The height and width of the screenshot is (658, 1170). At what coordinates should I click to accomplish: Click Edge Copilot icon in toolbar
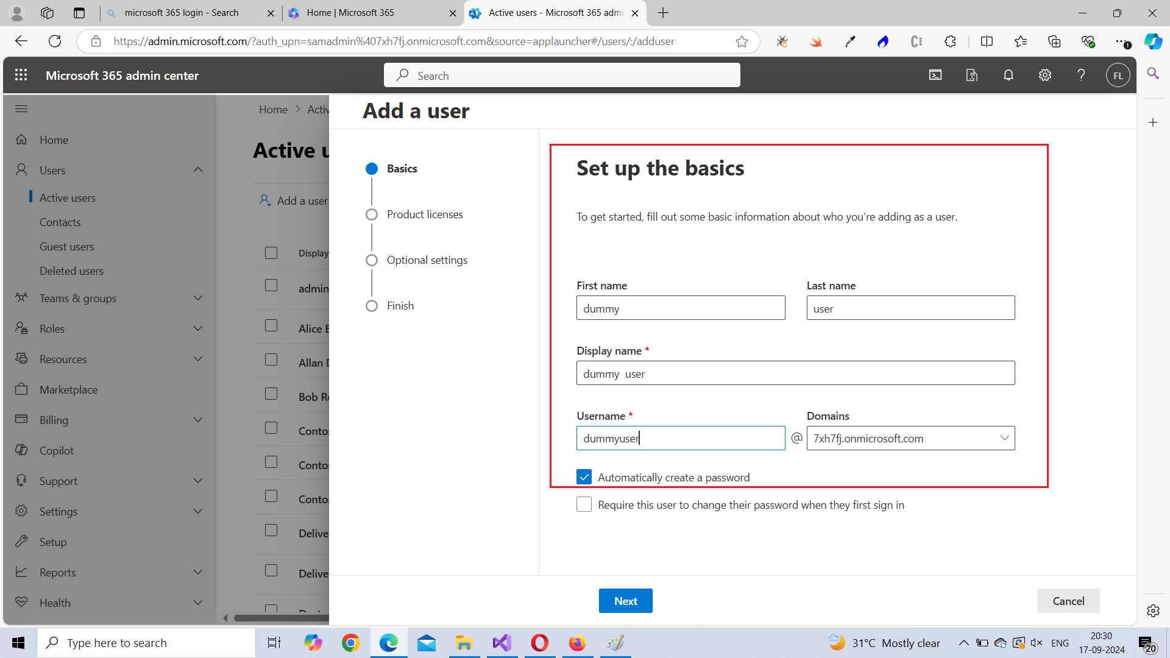pyautogui.click(x=1153, y=41)
